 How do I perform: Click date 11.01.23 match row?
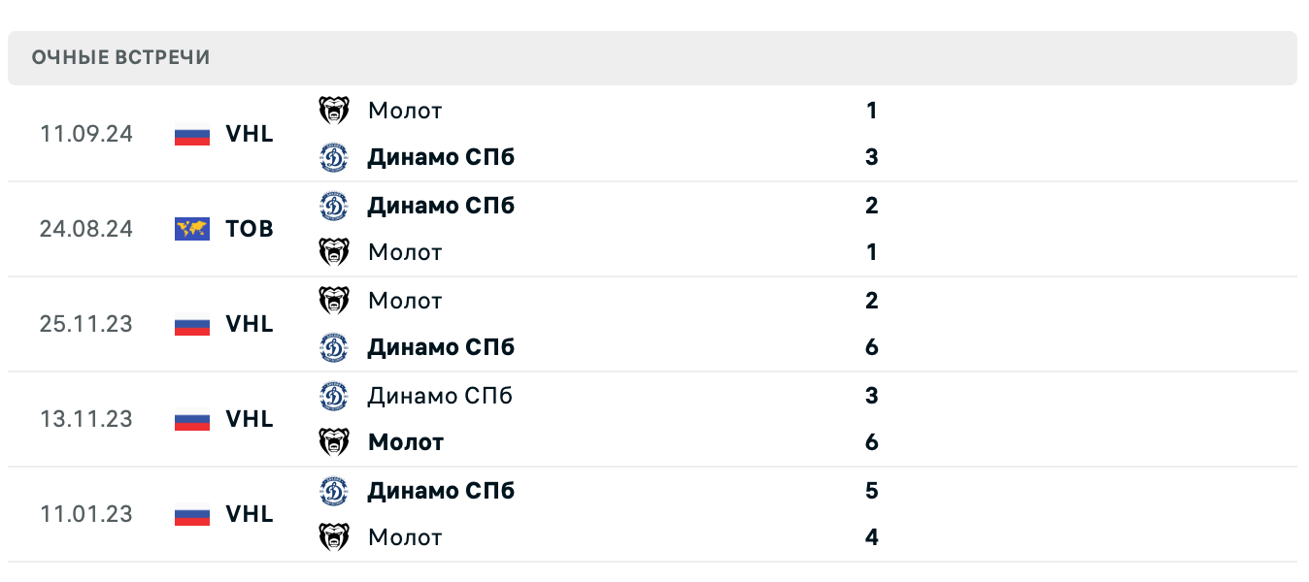click(86, 514)
